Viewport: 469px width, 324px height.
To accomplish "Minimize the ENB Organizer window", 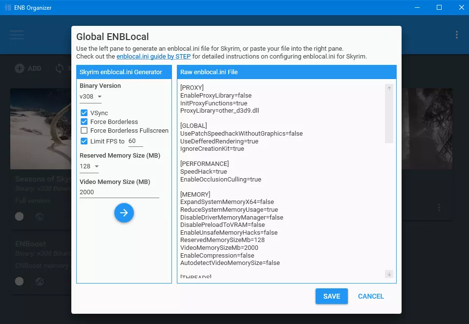I will [417, 7].
